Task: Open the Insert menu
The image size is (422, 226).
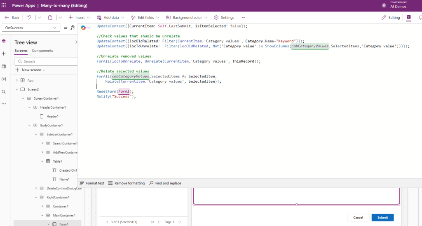Action: (x=77, y=18)
